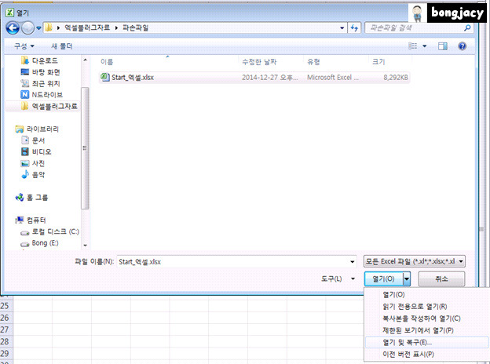
Task: Open the 구성 menu
Action: (24, 46)
